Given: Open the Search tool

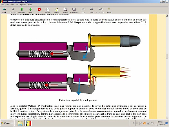Looking at the screenshot, I should [65, 9].
